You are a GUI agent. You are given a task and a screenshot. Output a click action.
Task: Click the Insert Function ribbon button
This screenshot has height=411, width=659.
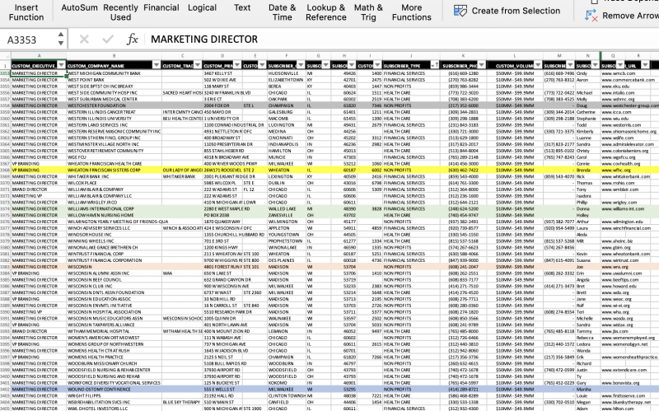(26, 12)
